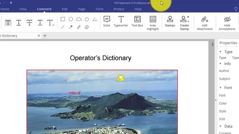Open a new document tab with plus
239x134 pixels.
pos(45,36)
